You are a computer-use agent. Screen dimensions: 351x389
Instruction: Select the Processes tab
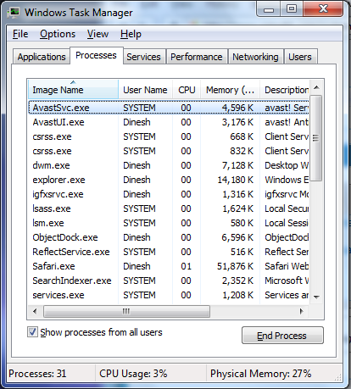click(x=97, y=55)
